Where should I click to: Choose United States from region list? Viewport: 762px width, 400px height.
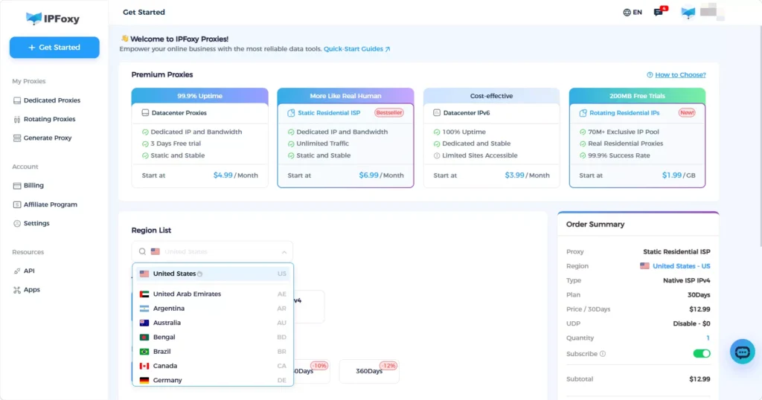(x=213, y=274)
